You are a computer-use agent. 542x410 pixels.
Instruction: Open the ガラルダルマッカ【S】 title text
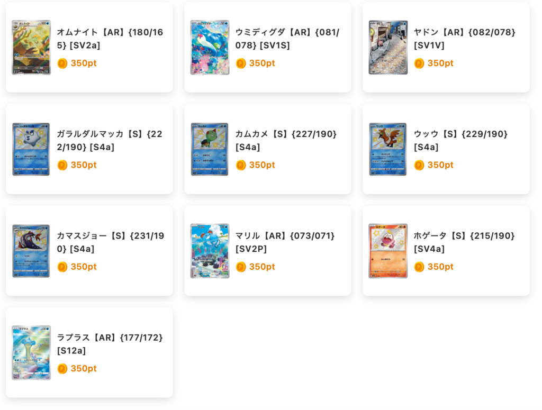click(x=110, y=141)
